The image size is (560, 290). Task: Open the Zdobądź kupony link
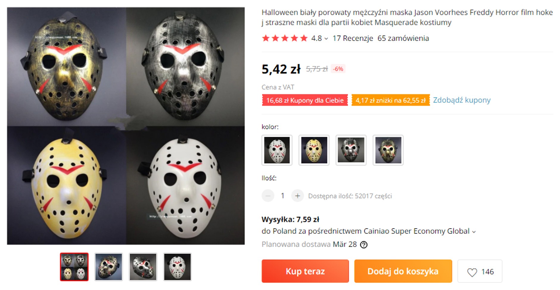(461, 100)
